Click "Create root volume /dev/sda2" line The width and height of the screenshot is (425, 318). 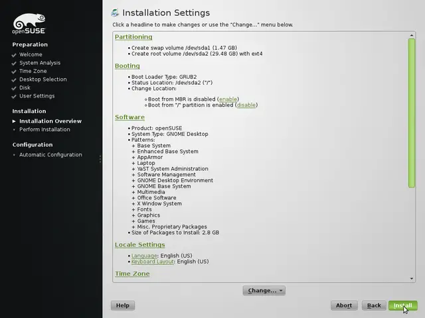tap(197, 54)
